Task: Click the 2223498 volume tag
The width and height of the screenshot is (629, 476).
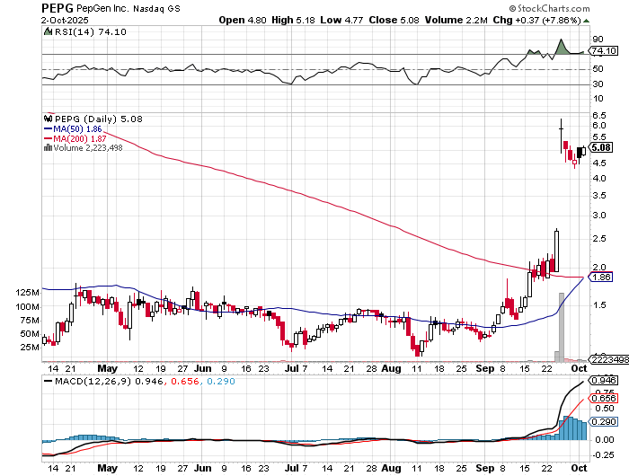Action: point(608,360)
